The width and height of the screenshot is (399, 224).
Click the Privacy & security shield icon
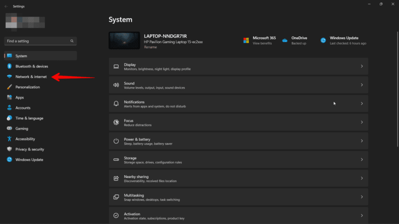pos(9,149)
